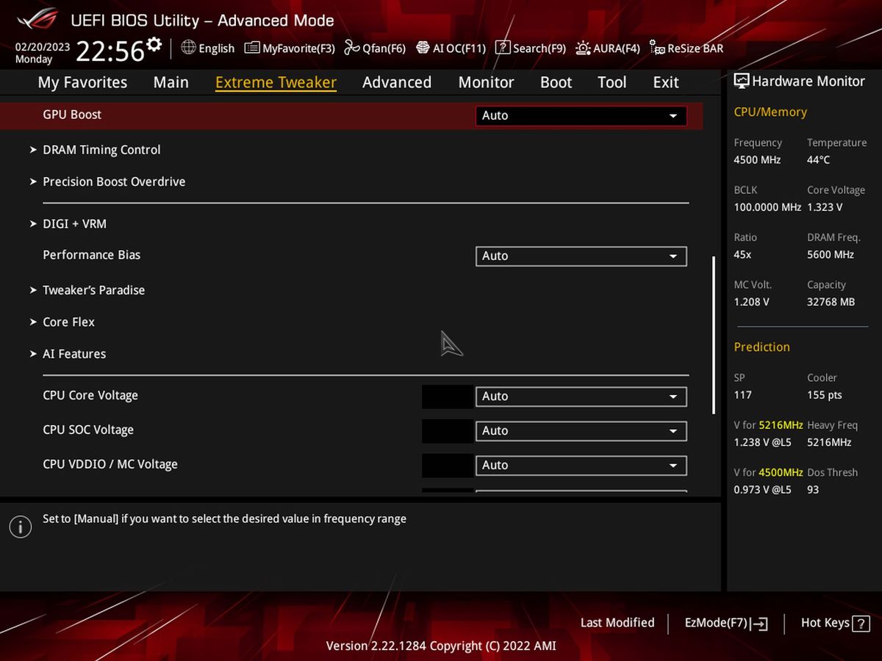Click the Prediction section heading

tap(761, 347)
